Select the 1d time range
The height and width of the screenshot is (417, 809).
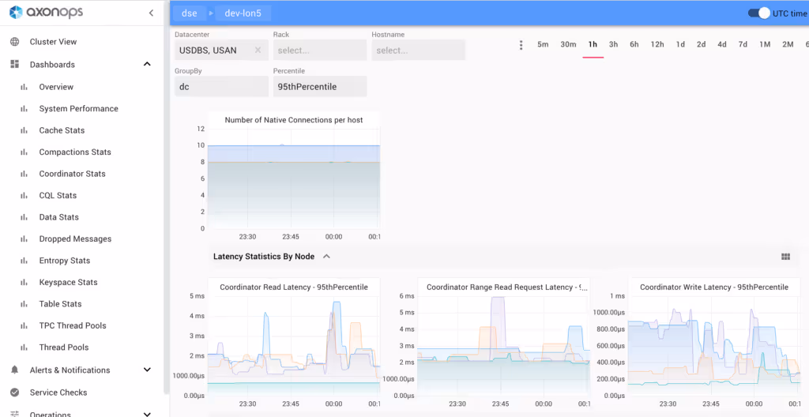tap(680, 45)
